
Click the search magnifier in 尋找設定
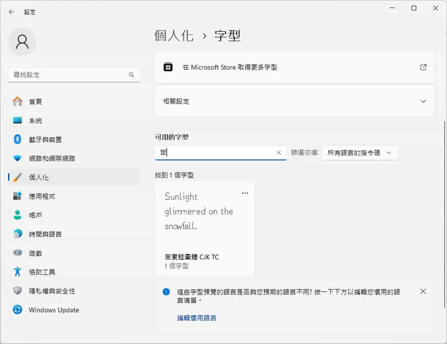click(x=131, y=75)
